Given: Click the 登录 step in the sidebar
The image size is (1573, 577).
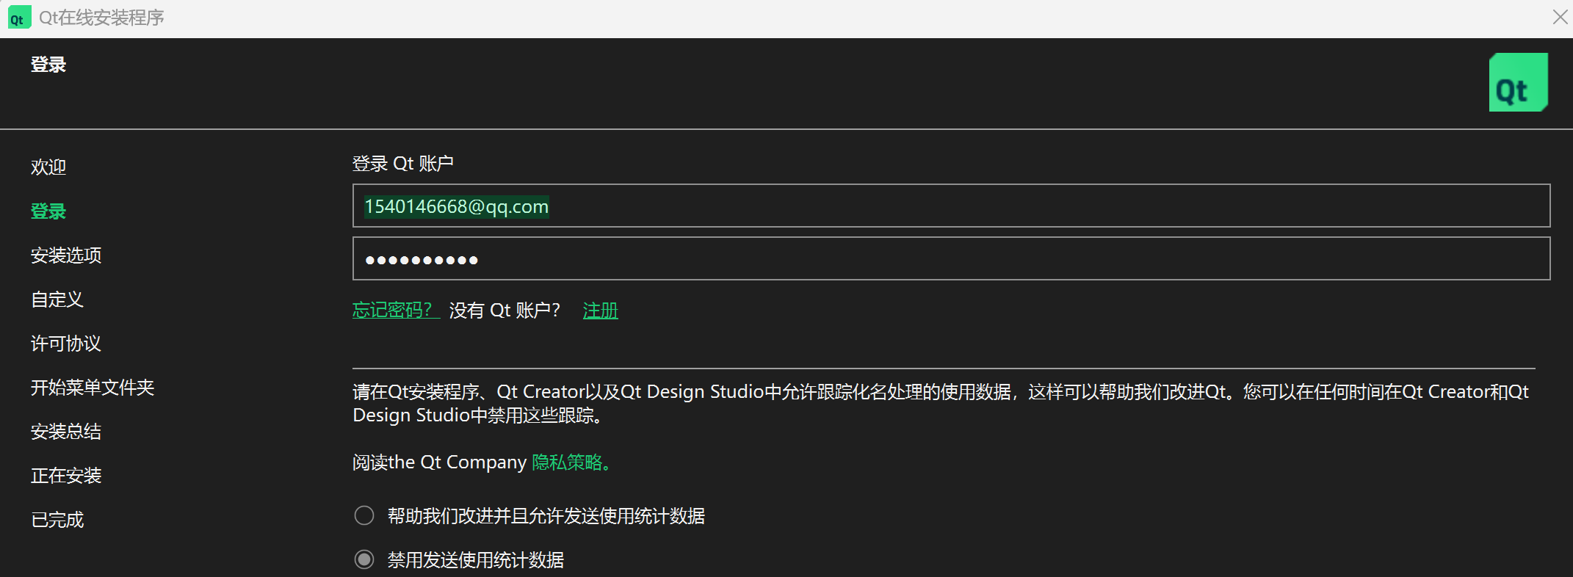Looking at the screenshot, I should point(48,211).
